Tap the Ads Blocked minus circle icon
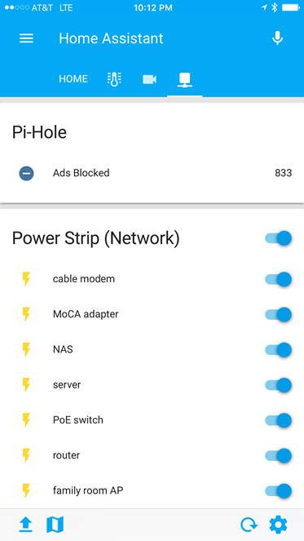Screen dimensions: 304x541 (x=26, y=173)
